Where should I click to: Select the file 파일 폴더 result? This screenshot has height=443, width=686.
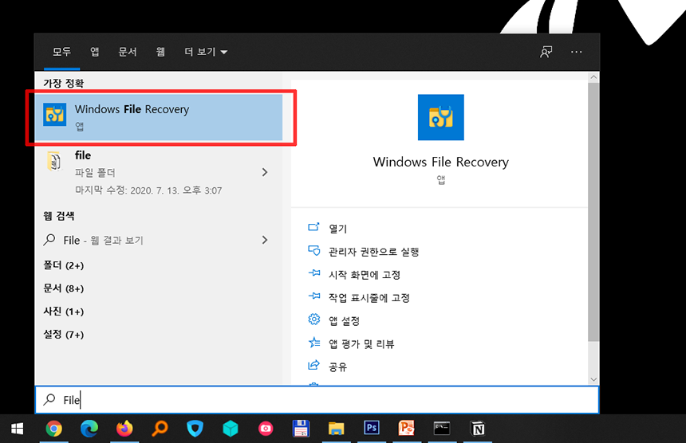coord(159,172)
